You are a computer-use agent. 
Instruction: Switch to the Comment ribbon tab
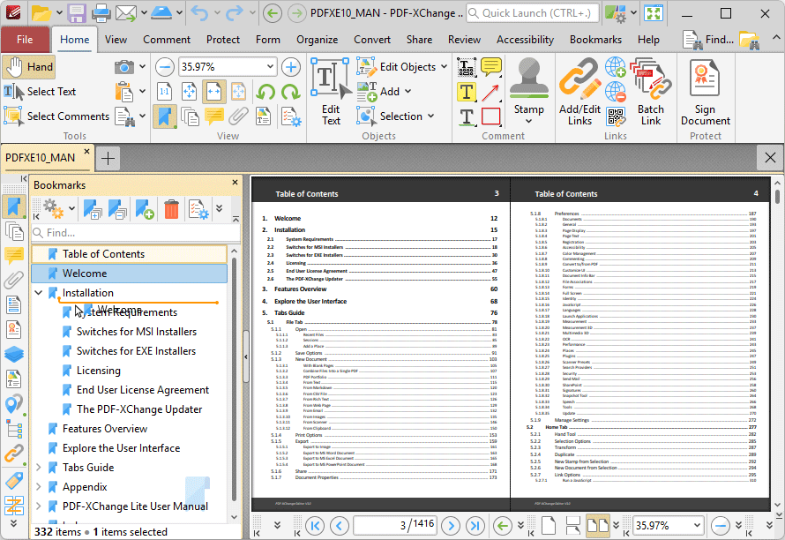(x=167, y=40)
